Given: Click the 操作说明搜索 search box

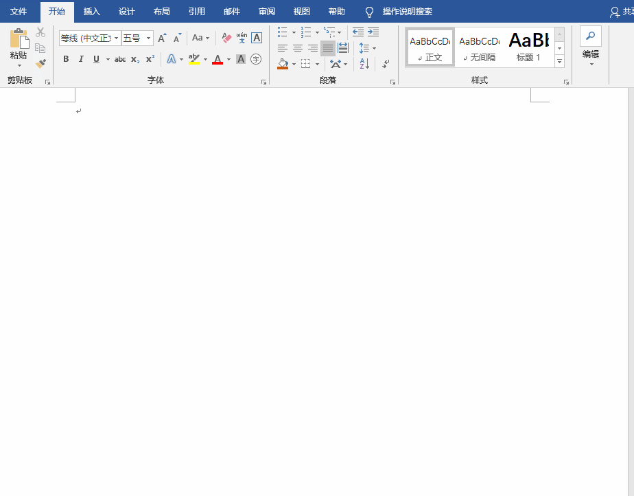Looking at the screenshot, I should pyautogui.click(x=407, y=12).
